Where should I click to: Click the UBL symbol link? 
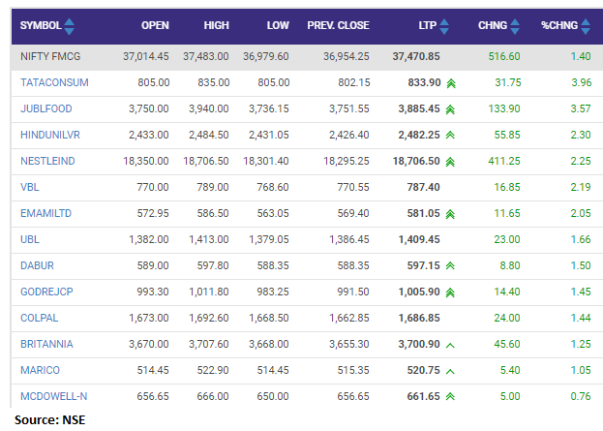(x=29, y=239)
